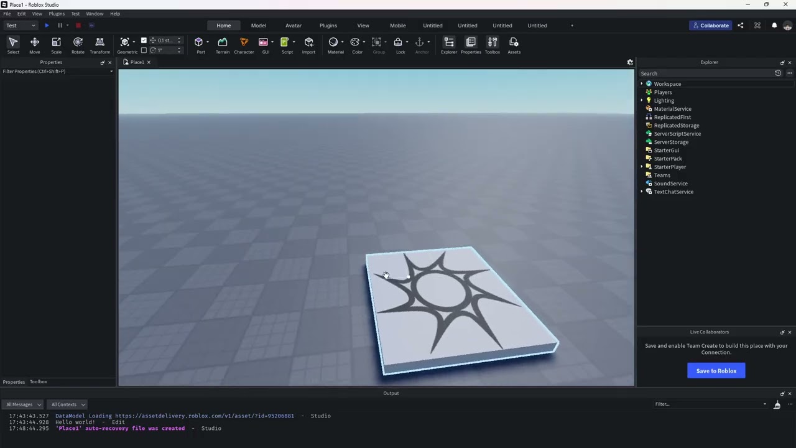
Task: Click the move snap increment field
Action: 165,40
